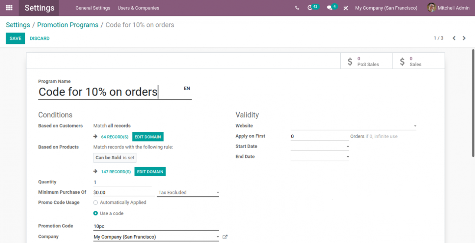
Task: Click the Promotion Code input field
Action: coord(156,226)
